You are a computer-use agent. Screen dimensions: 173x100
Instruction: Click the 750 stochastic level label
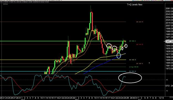pyautogui.click(x=167, y=91)
